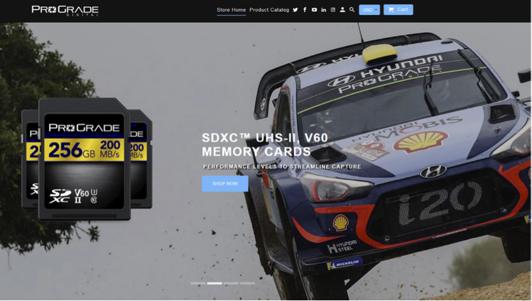The height and width of the screenshot is (301, 532).
Task: Select the fourth carousel slide indicator
Action: [247, 283]
